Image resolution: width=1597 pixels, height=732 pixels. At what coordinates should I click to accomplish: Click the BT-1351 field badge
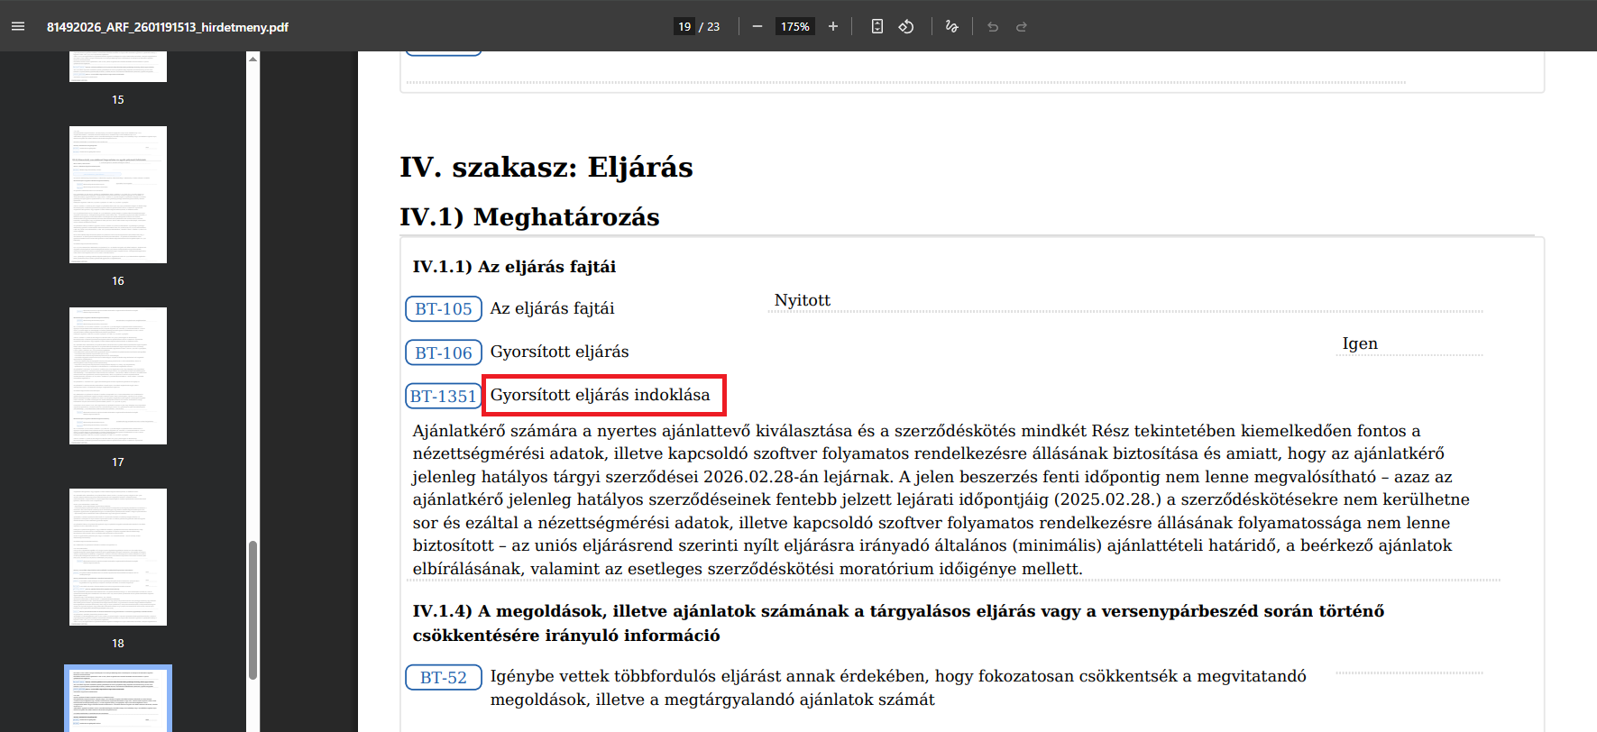point(443,396)
